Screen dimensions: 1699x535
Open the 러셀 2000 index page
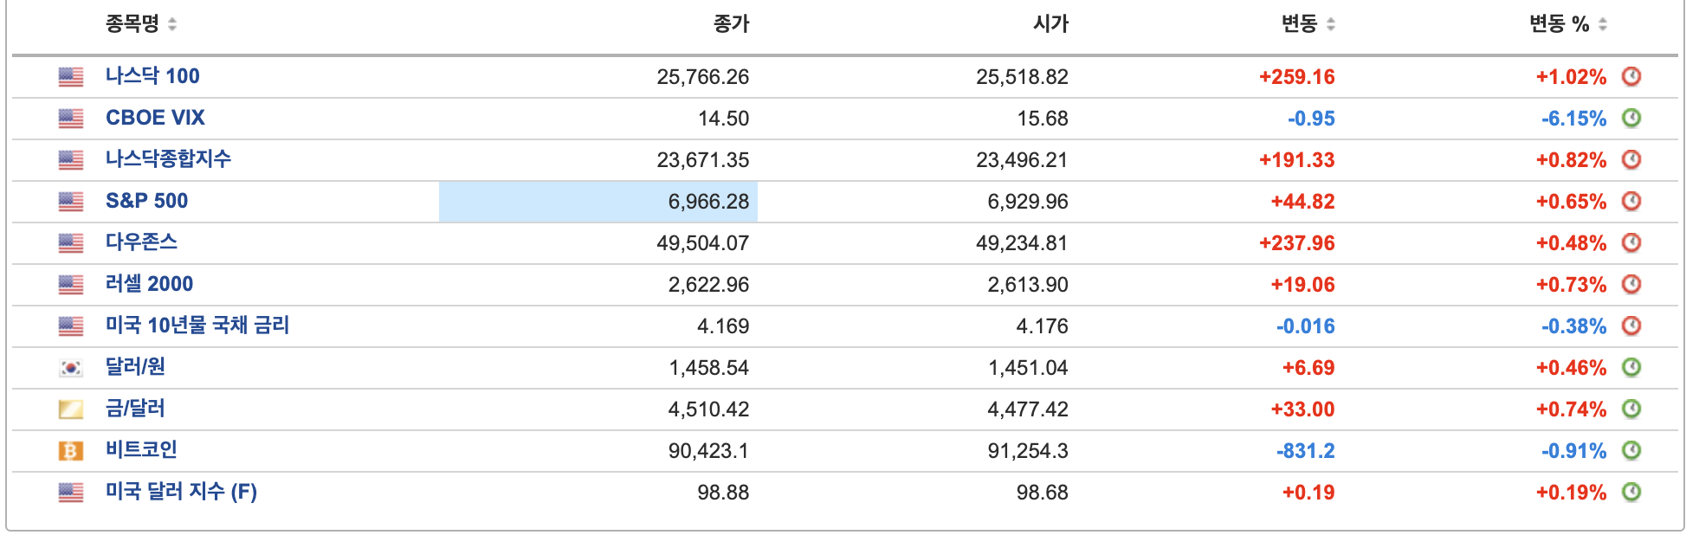point(149,284)
